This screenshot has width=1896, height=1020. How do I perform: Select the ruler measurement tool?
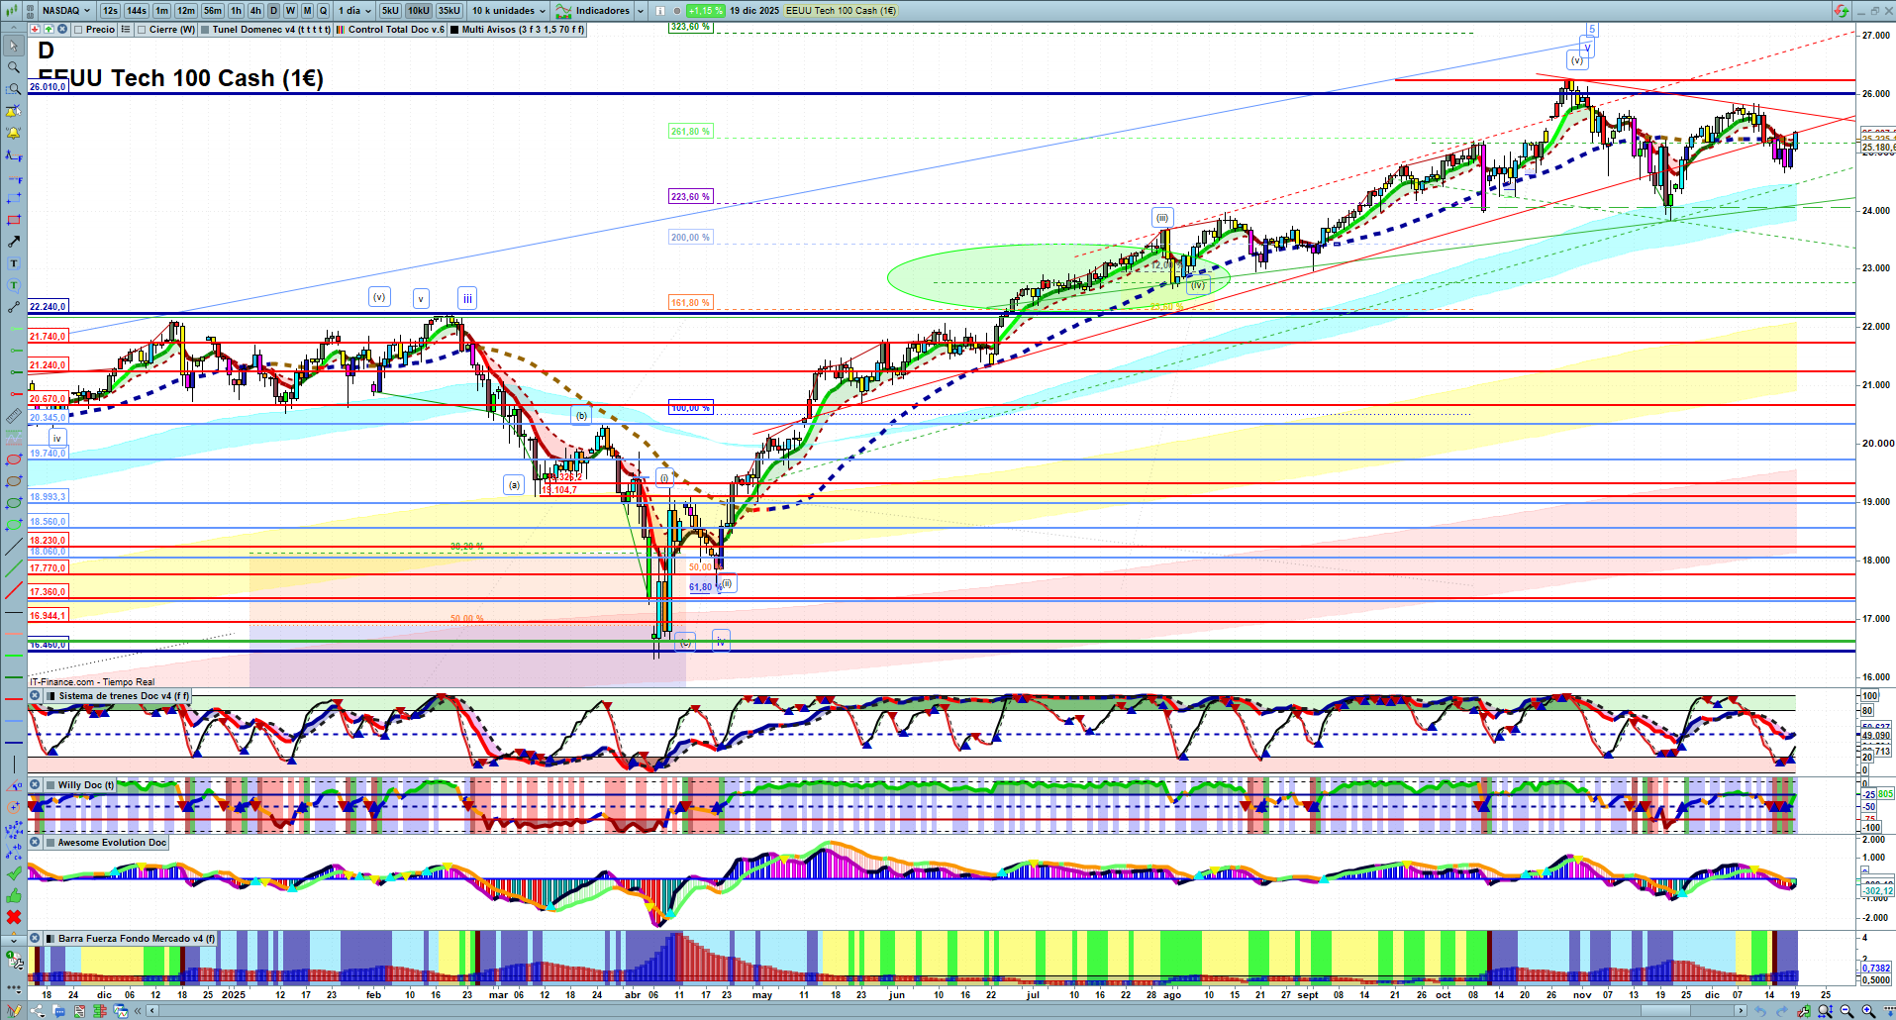pos(14,416)
